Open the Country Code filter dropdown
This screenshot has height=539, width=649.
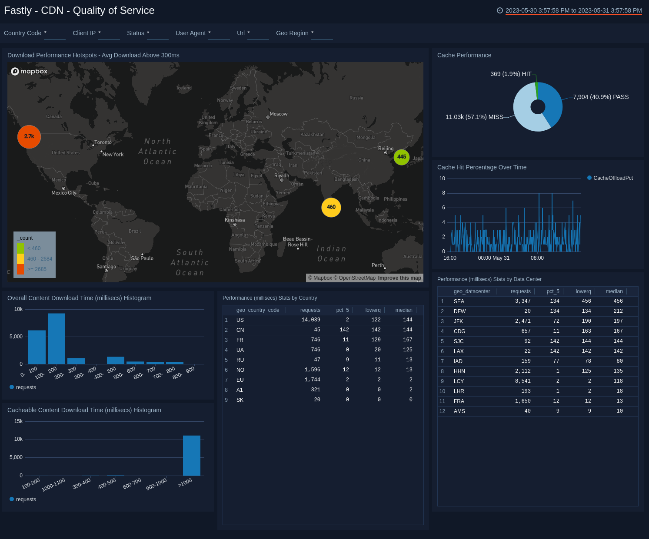55,33
